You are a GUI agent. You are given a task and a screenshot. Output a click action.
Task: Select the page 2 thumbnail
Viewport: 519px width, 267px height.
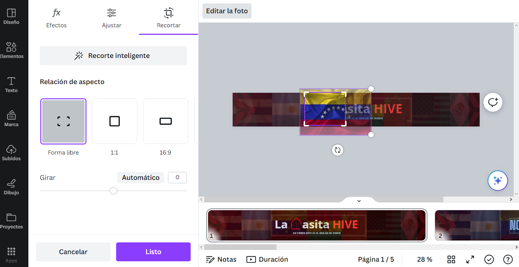coord(477,225)
